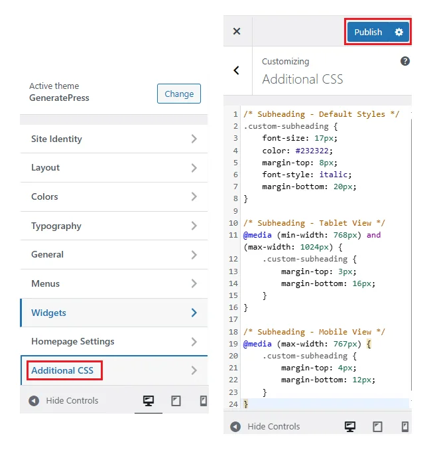Expand Layout chevron arrow
431x456 pixels.
194,168
